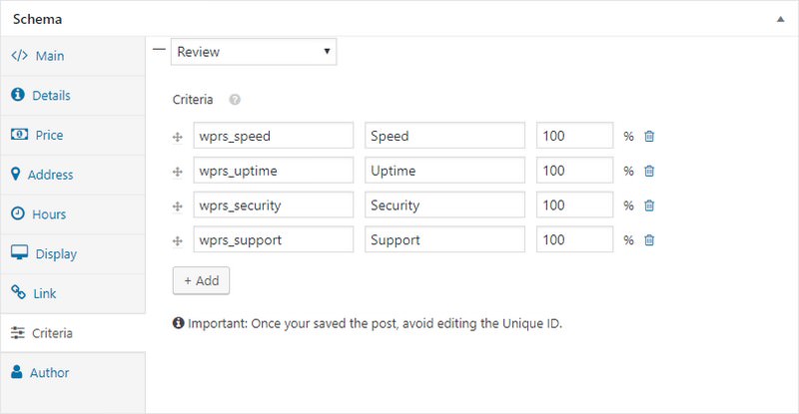
Task: Delete the Uptime criterion with trash icon
Action: [649, 171]
